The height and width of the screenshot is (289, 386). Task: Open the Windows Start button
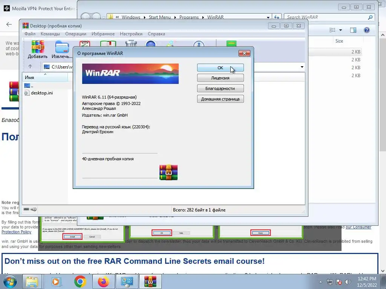[x=10, y=281]
